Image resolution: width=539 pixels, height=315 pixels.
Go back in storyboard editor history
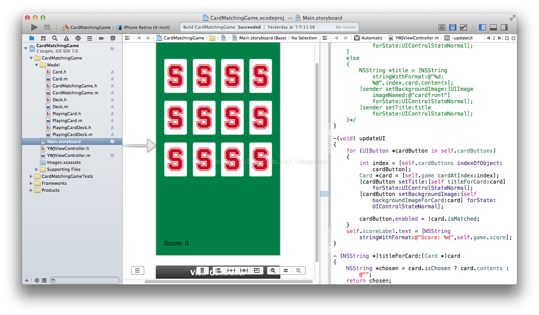(139, 38)
